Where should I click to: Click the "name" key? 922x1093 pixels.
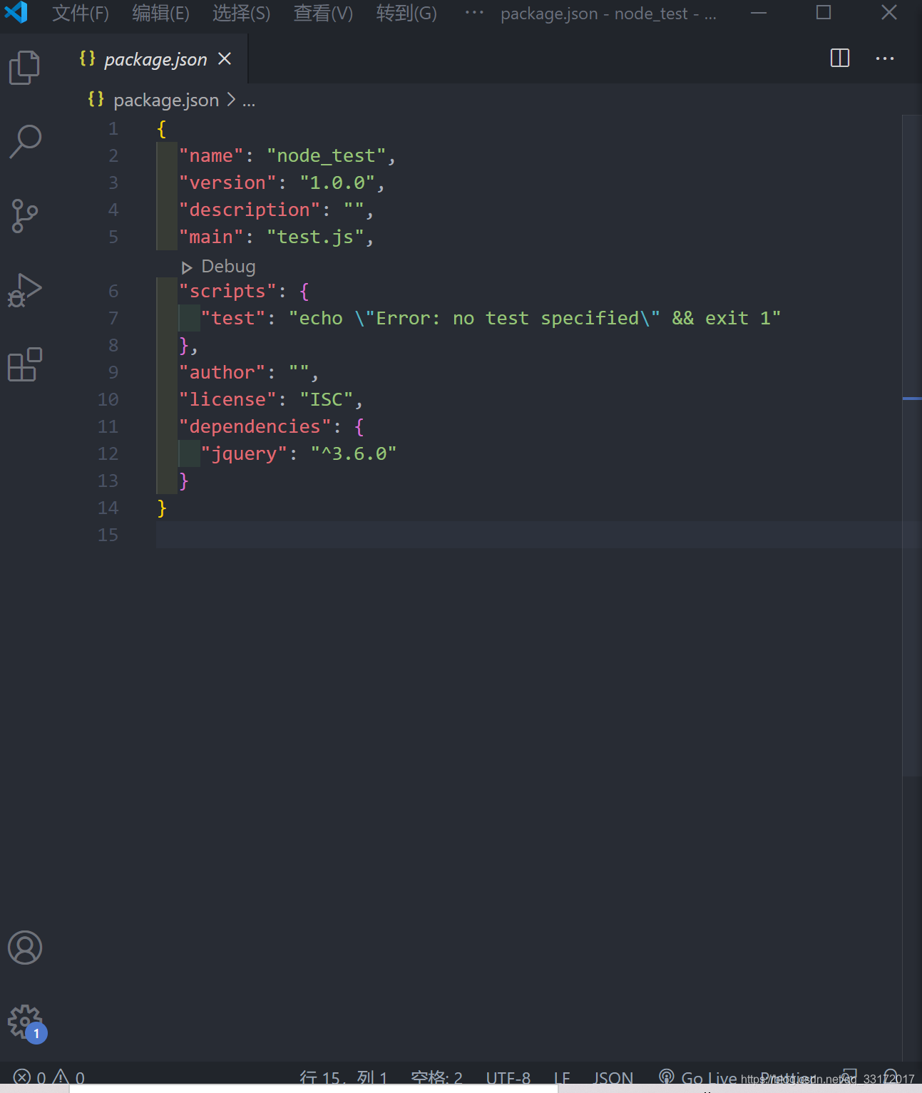tap(211, 155)
